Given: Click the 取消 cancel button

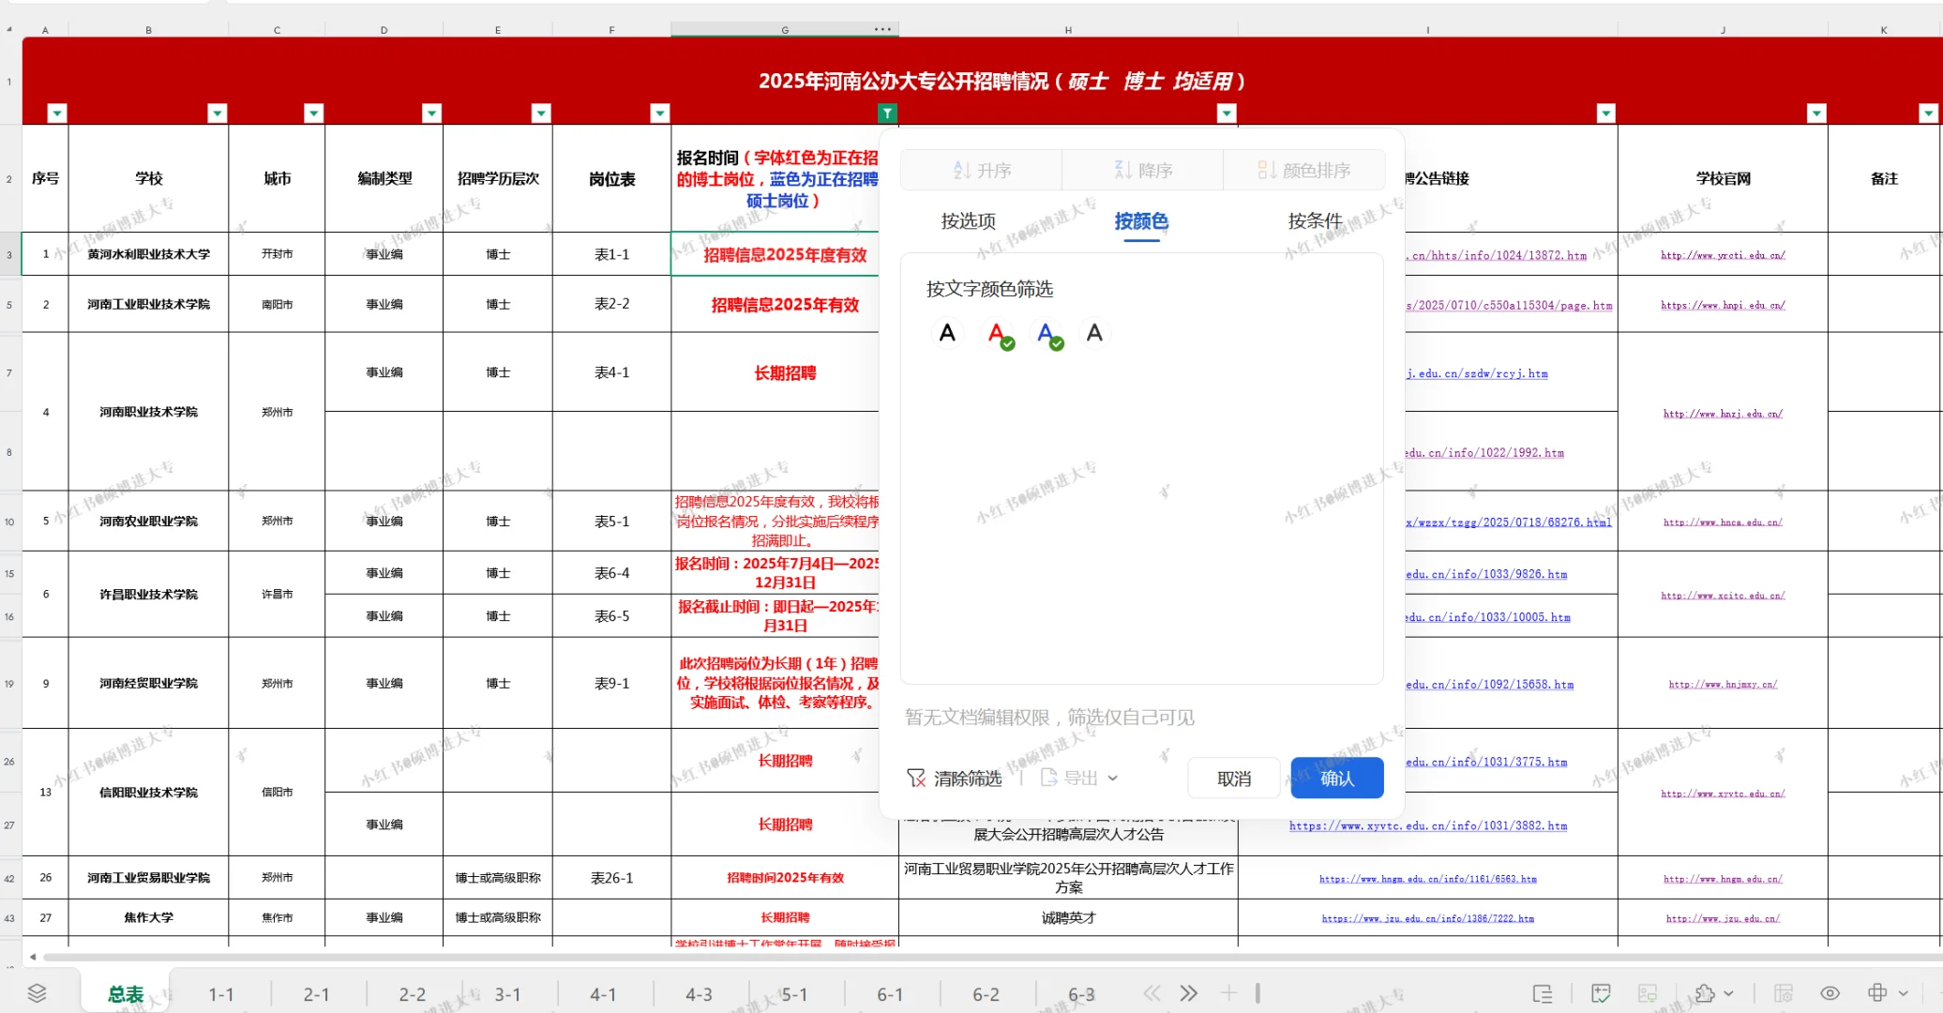Looking at the screenshot, I should point(1233,779).
